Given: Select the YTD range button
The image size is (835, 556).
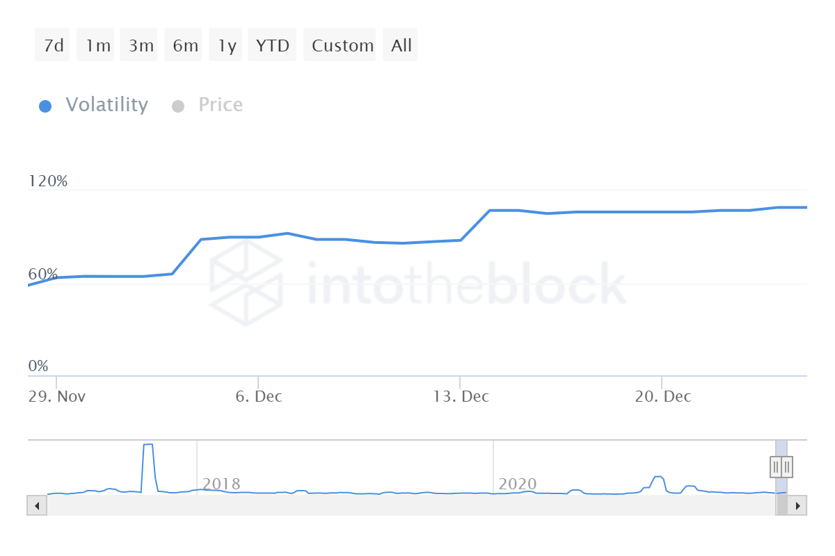Looking at the screenshot, I should (273, 45).
